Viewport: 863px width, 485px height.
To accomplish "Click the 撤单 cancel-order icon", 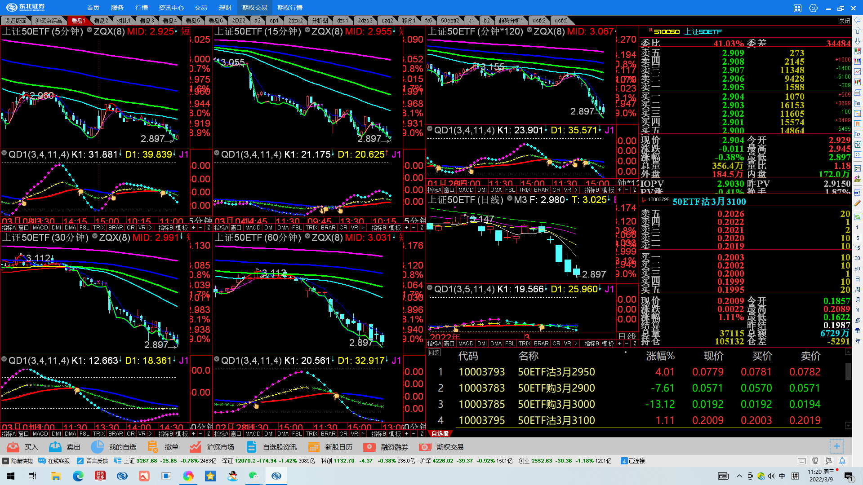I will (153, 447).
